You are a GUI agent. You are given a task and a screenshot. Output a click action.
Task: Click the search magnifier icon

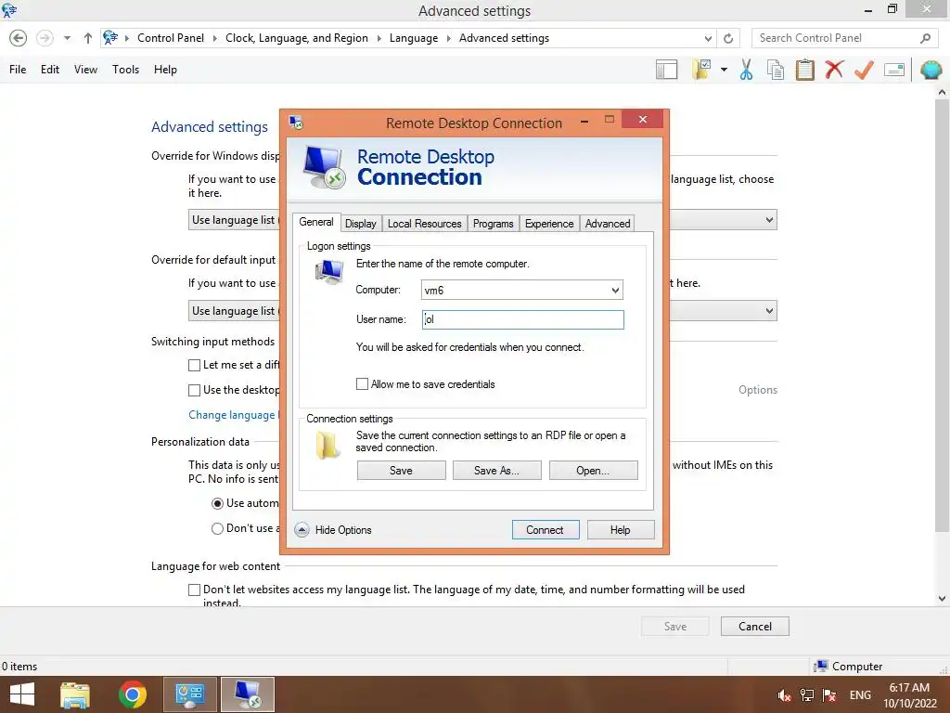925,38
